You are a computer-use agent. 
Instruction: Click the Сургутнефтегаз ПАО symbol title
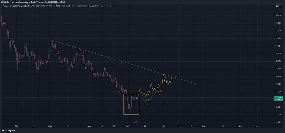pos(18,6)
